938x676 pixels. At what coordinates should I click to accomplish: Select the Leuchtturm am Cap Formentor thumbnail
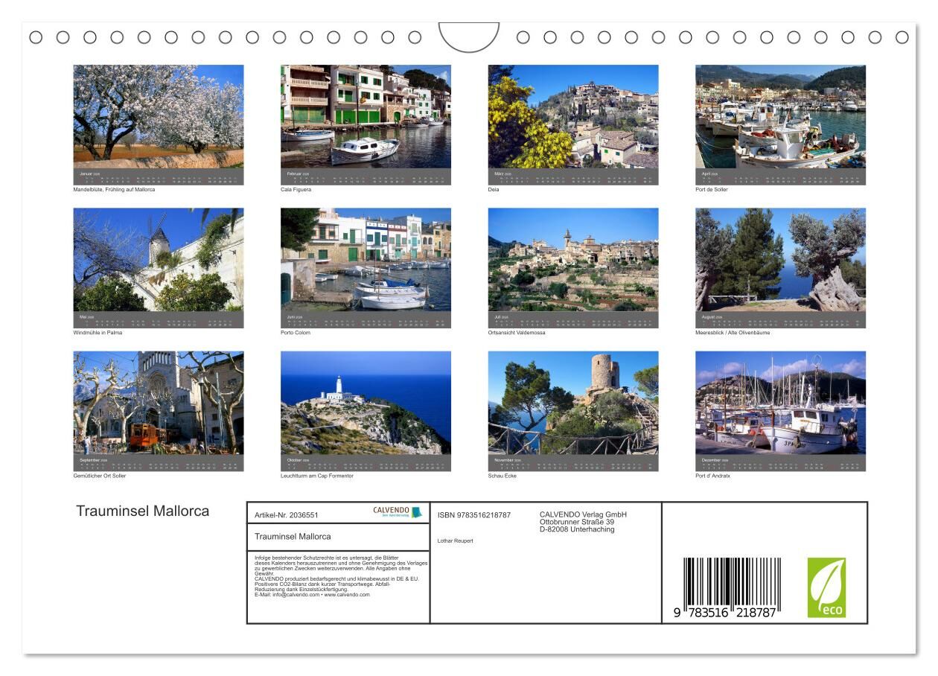(x=366, y=403)
